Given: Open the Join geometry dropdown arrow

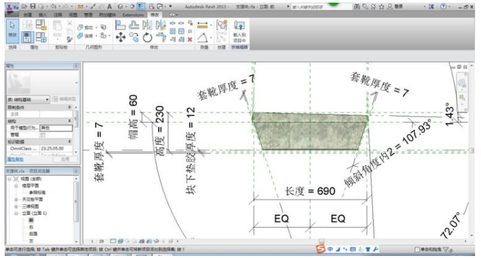Looking at the screenshot, I should pyautogui.click(x=96, y=36).
